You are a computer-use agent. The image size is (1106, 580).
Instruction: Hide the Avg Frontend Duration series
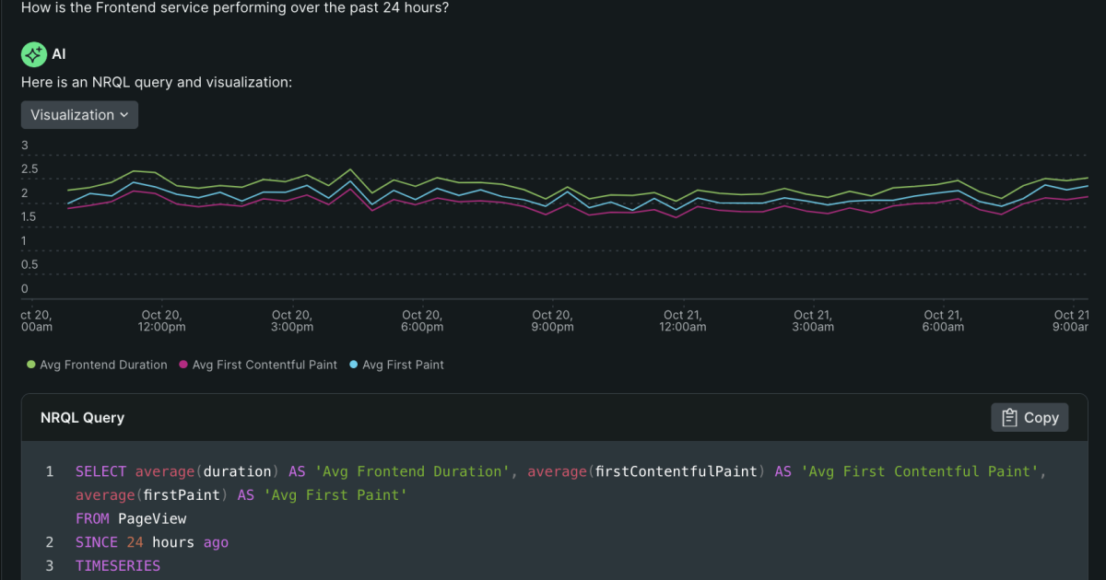point(97,365)
